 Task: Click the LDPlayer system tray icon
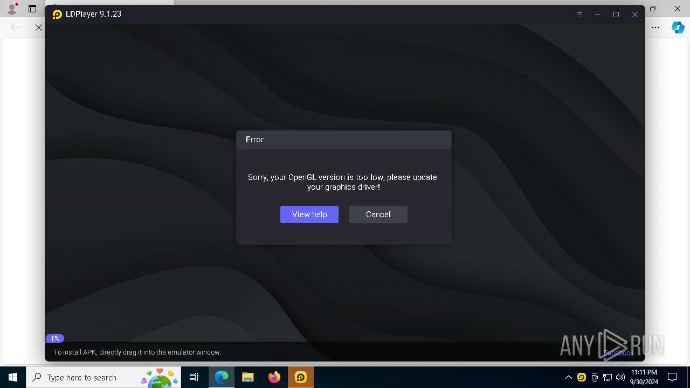click(x=582, y=377)
